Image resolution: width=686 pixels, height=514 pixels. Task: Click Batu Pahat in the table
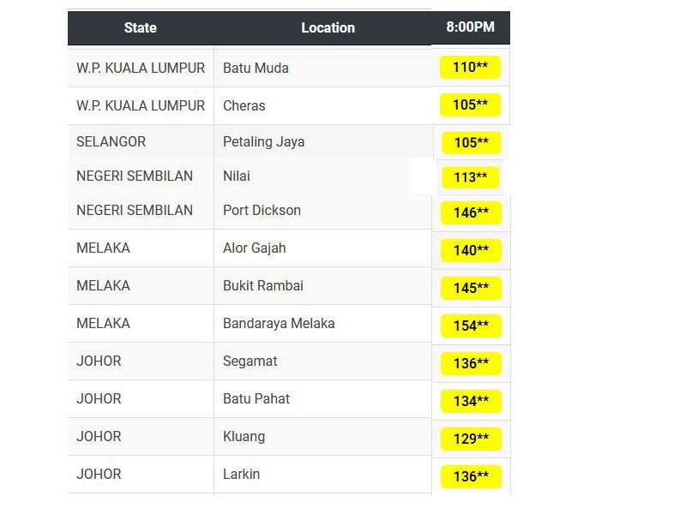coord(256,398)
